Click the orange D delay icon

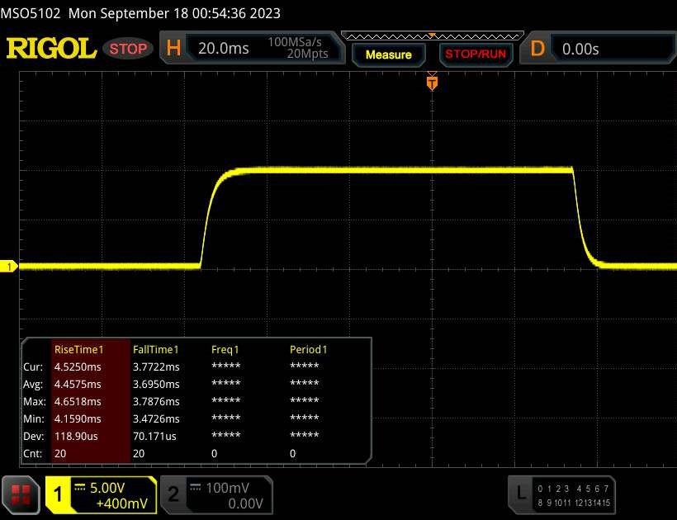(x=537, y=49)
